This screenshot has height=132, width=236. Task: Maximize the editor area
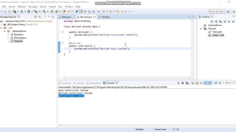pyautogui.click(x=193, y=17)
